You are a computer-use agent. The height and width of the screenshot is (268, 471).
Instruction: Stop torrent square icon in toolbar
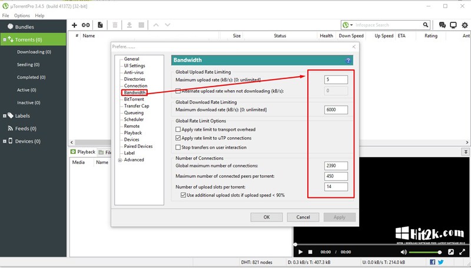click(x=141, y=25)
